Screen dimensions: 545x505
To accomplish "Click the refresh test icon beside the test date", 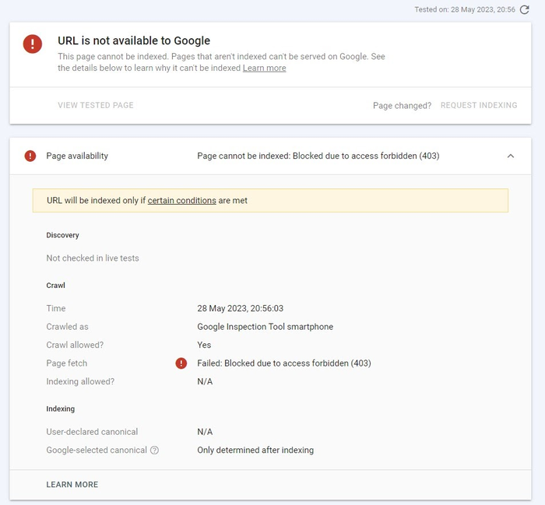I will point(524,9).
